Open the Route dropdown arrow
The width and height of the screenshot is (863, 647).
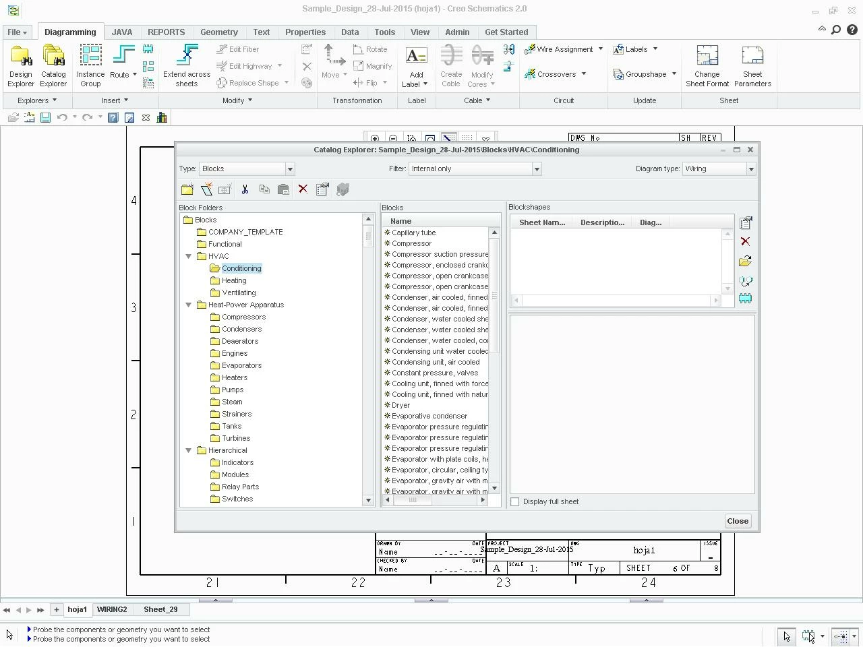[x=135, y=75]
